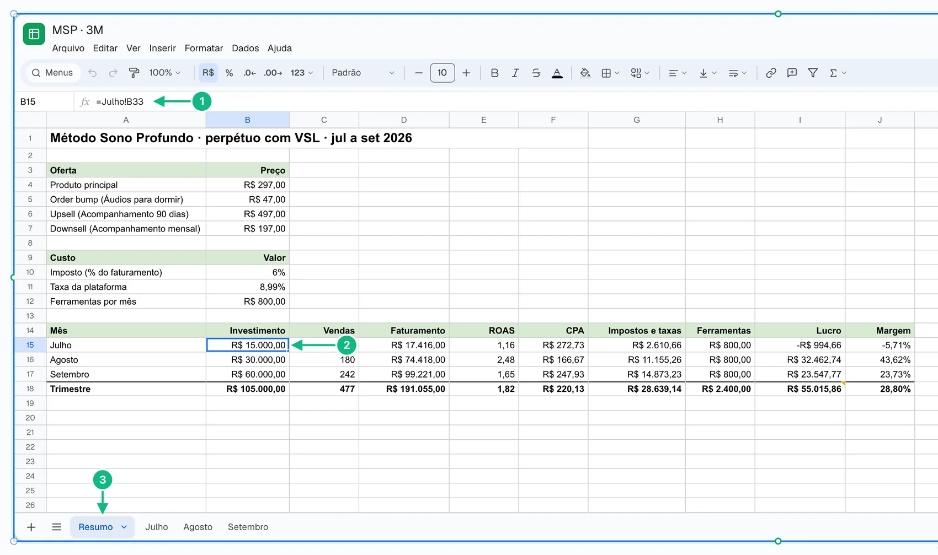The width and height of the screenshot is (938, 555).
Task: Decrease font size with minus button
Action: tap(419, 73)
